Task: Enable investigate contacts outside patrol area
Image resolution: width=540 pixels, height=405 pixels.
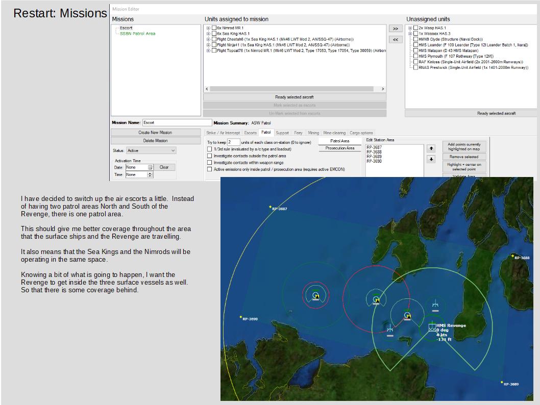Action: pos(209,156)
